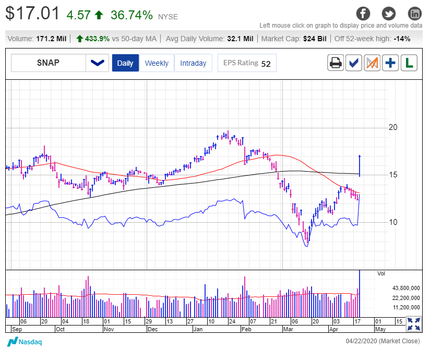
Task: Click the blue plus icon
Action: coord(390,63)
